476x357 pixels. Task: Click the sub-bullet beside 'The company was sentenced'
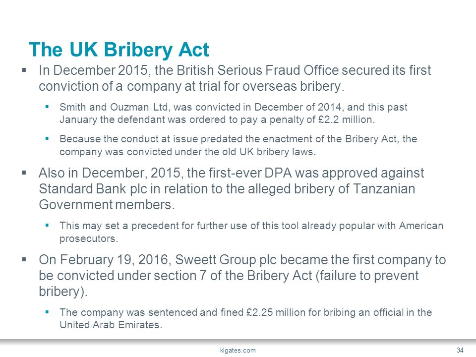47,312
